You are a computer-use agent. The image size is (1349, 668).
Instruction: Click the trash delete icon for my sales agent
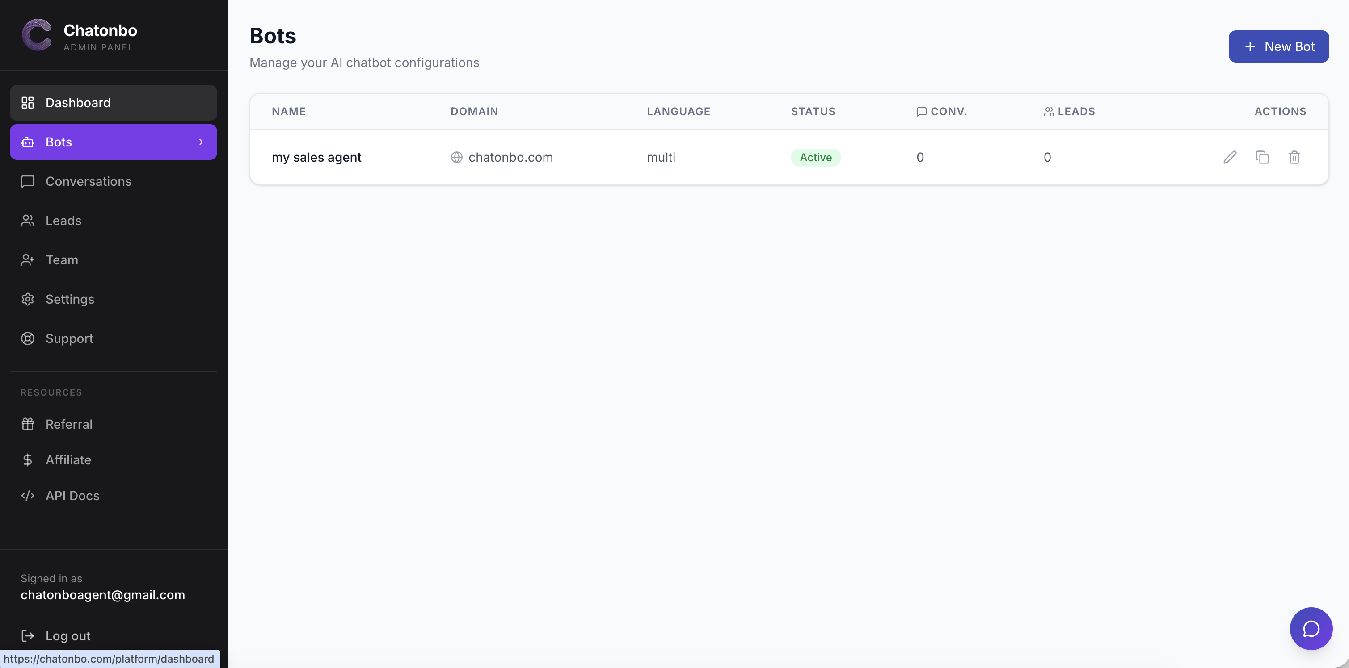1294,157
